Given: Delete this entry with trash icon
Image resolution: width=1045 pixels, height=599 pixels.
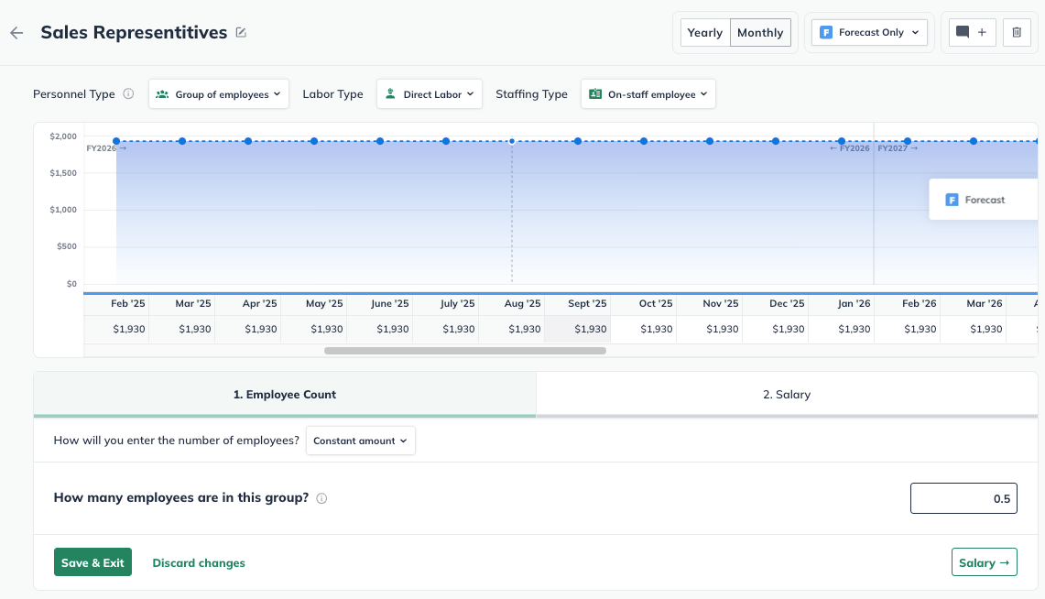Looking at the screenshot, I should tap(1017, 32).
